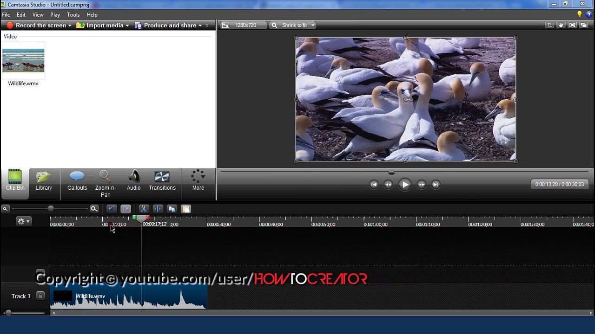This screenshot has width=595, height=334.
Task: Redo the last undone edit
Action: pos(126,209)
